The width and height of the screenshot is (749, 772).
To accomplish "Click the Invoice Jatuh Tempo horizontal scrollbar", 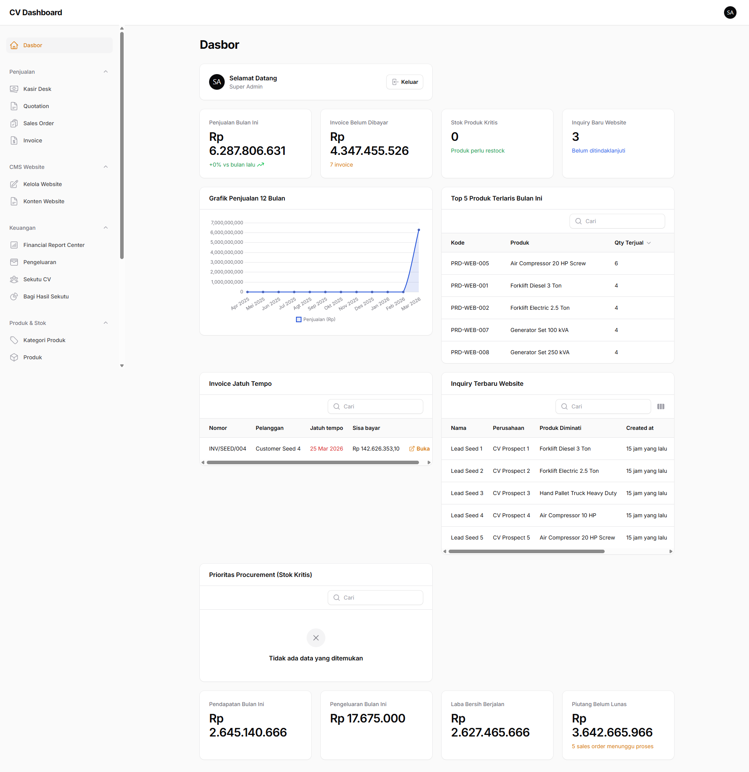I will 312,462.
